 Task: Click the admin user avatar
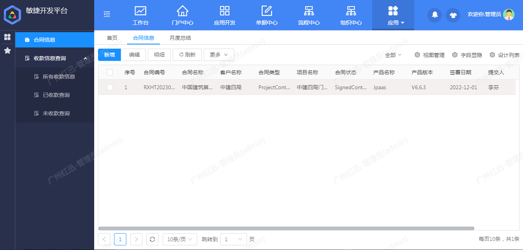509,15
